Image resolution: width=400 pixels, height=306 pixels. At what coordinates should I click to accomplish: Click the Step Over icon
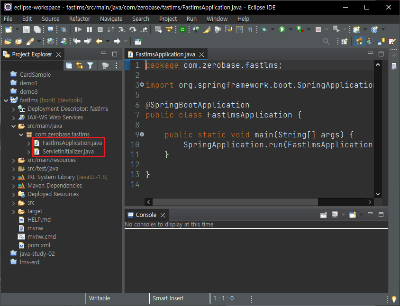point(133,29)
